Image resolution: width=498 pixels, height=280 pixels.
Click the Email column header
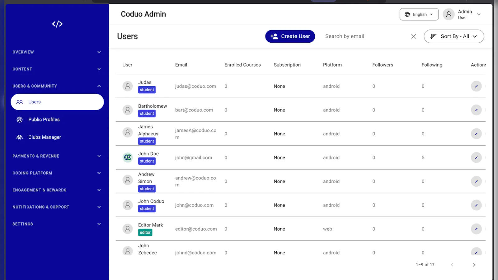tap(181, 65)
